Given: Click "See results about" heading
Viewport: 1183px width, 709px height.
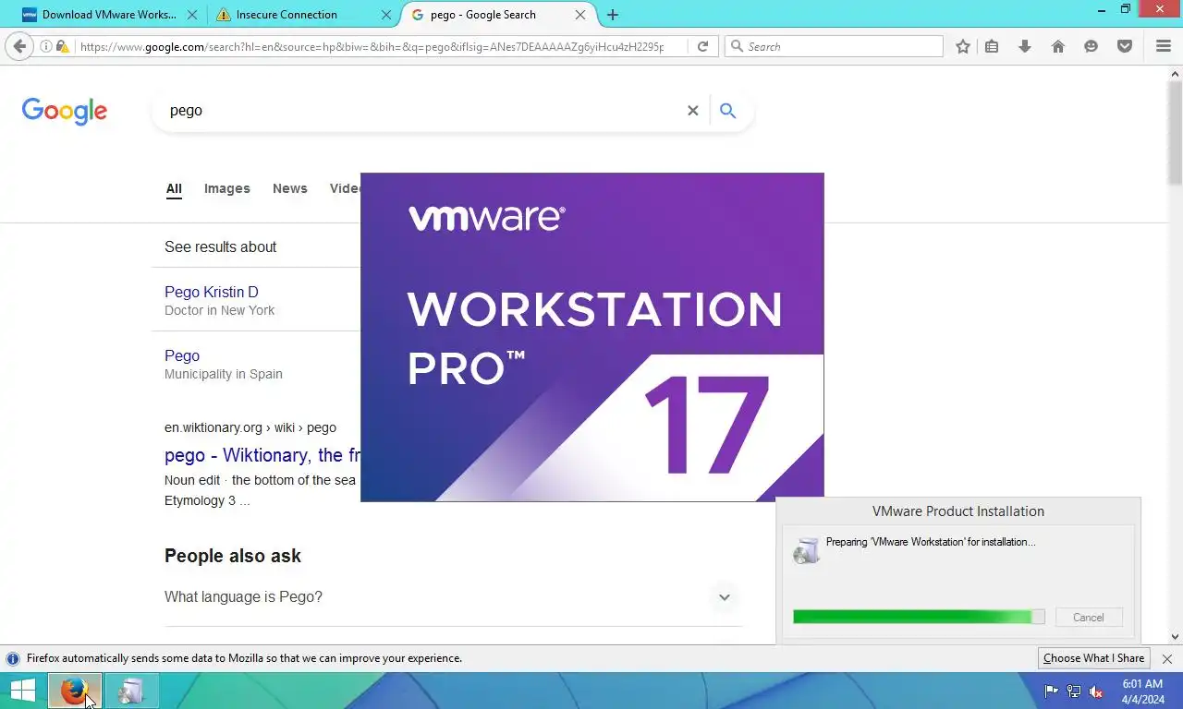Looking at the screenshot, I should coord(221,246).
